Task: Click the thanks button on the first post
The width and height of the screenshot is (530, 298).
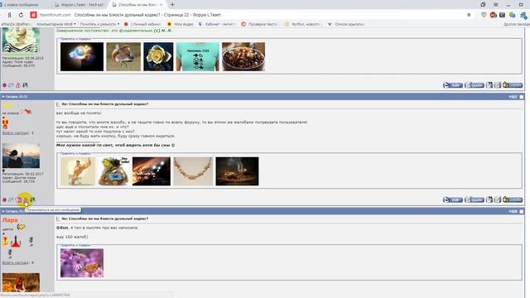Action: tap(513, 84)
